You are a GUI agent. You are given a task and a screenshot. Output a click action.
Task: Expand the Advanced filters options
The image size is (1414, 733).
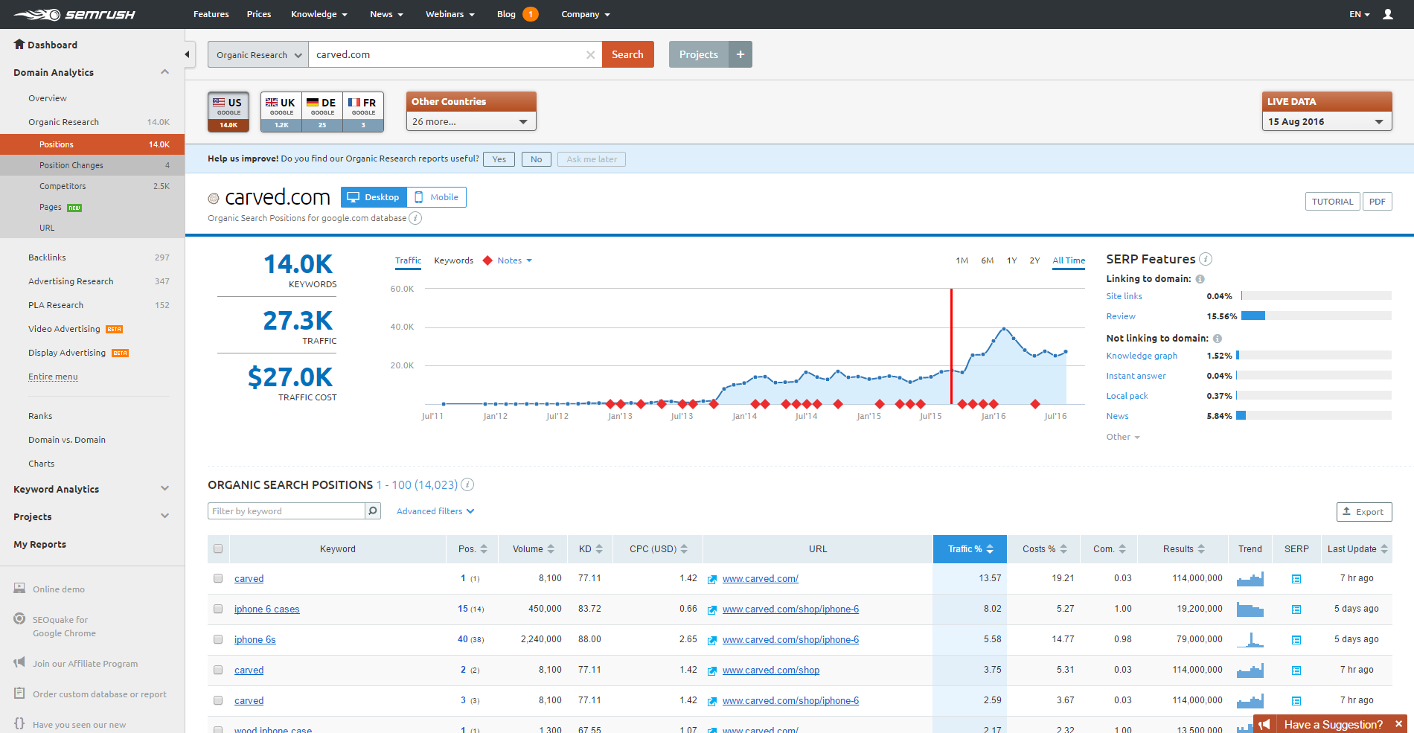point(434,510)
